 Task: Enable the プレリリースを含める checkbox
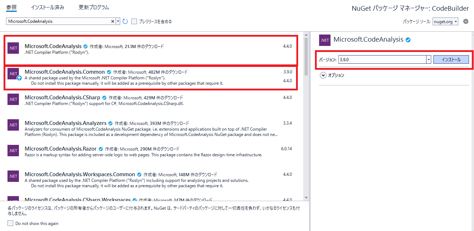pos(134,21)
